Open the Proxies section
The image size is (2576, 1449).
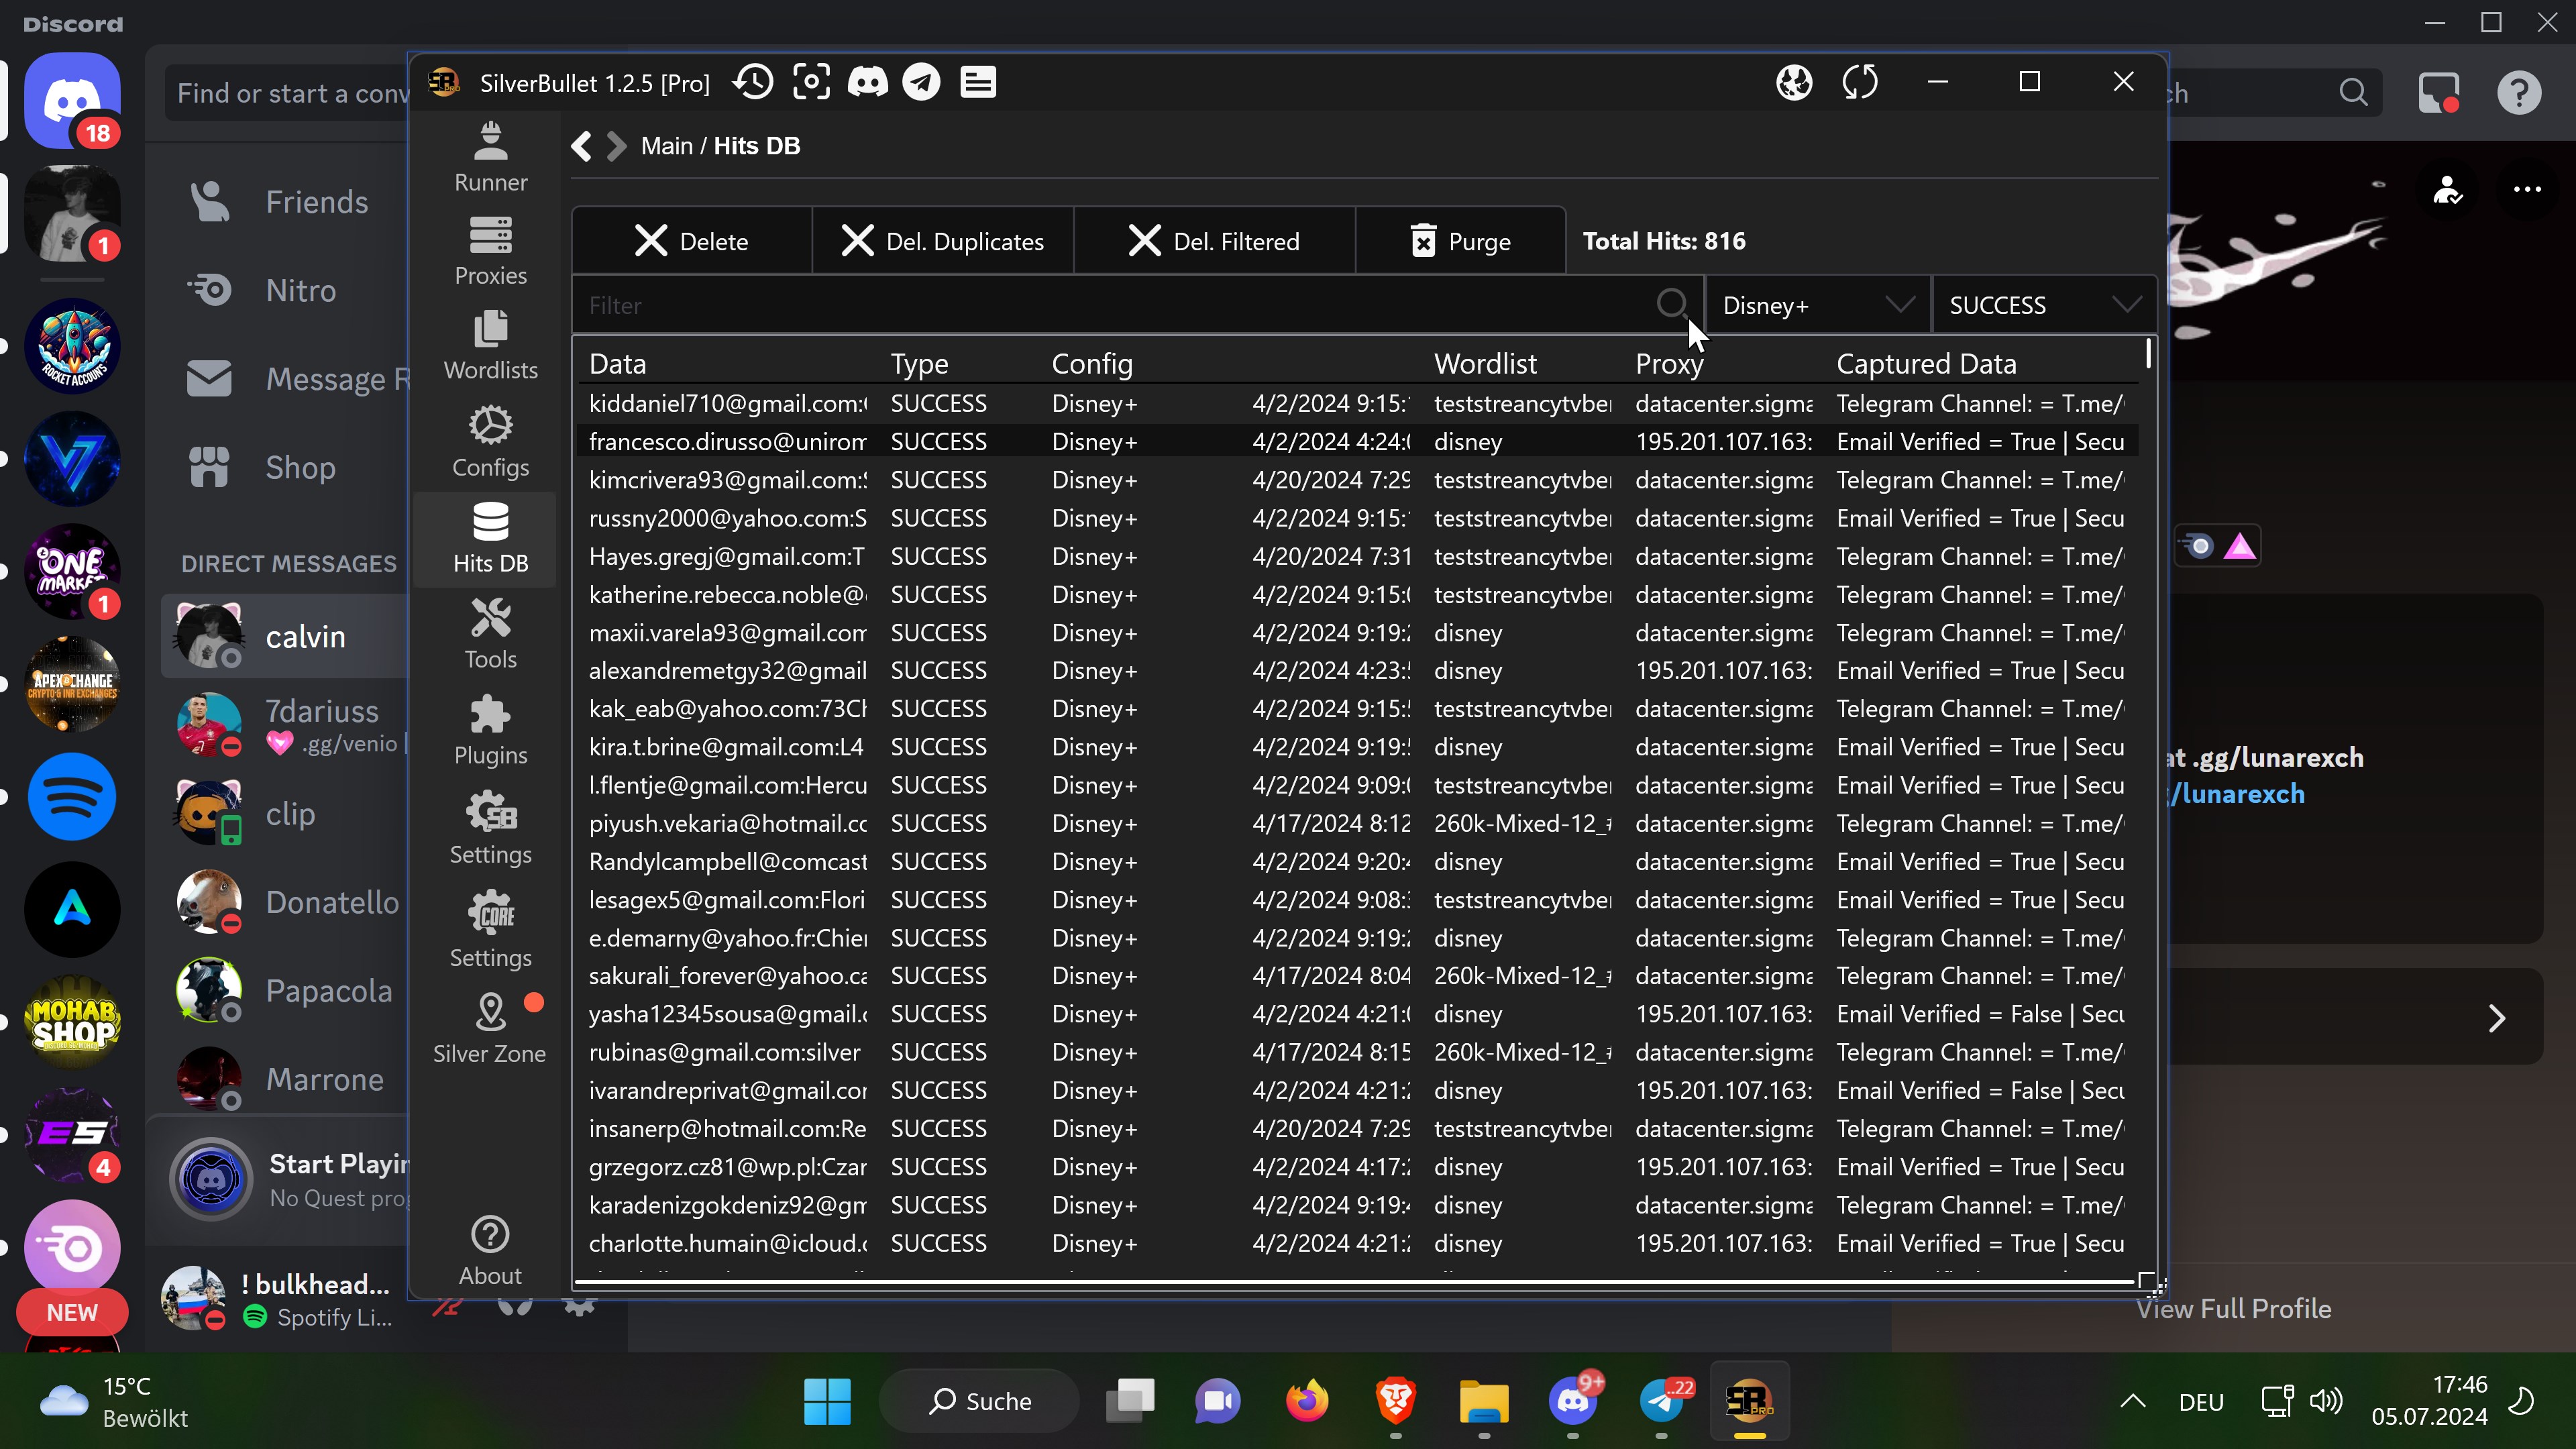490,251
